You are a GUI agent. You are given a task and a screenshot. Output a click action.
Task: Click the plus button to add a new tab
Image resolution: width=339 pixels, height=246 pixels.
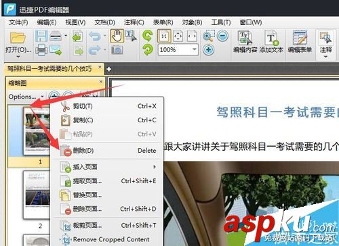pos(108,69)
